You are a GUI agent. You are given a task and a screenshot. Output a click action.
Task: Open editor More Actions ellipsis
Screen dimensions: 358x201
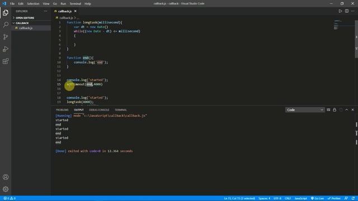pyautogui.click(x=353, y=11)
